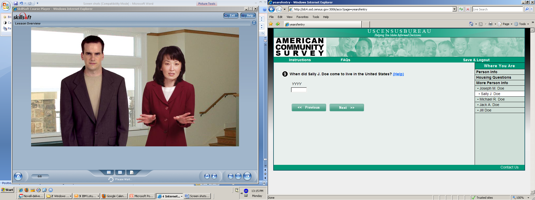Open the View menu in Internet Explorer
This screenshot has height=200, width=535.
point(289,17)
